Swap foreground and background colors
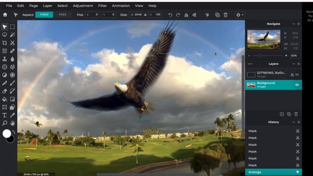The width and height of the screenshot is (313, 176). point(14,132)
